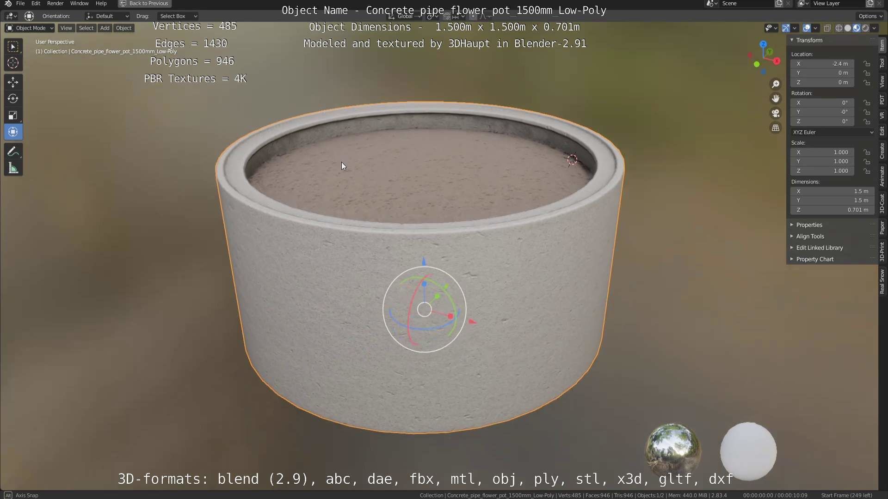Click the highlighted Transform tool in toolbar
This screenshot has width=888, height=499.
(13, 132)
